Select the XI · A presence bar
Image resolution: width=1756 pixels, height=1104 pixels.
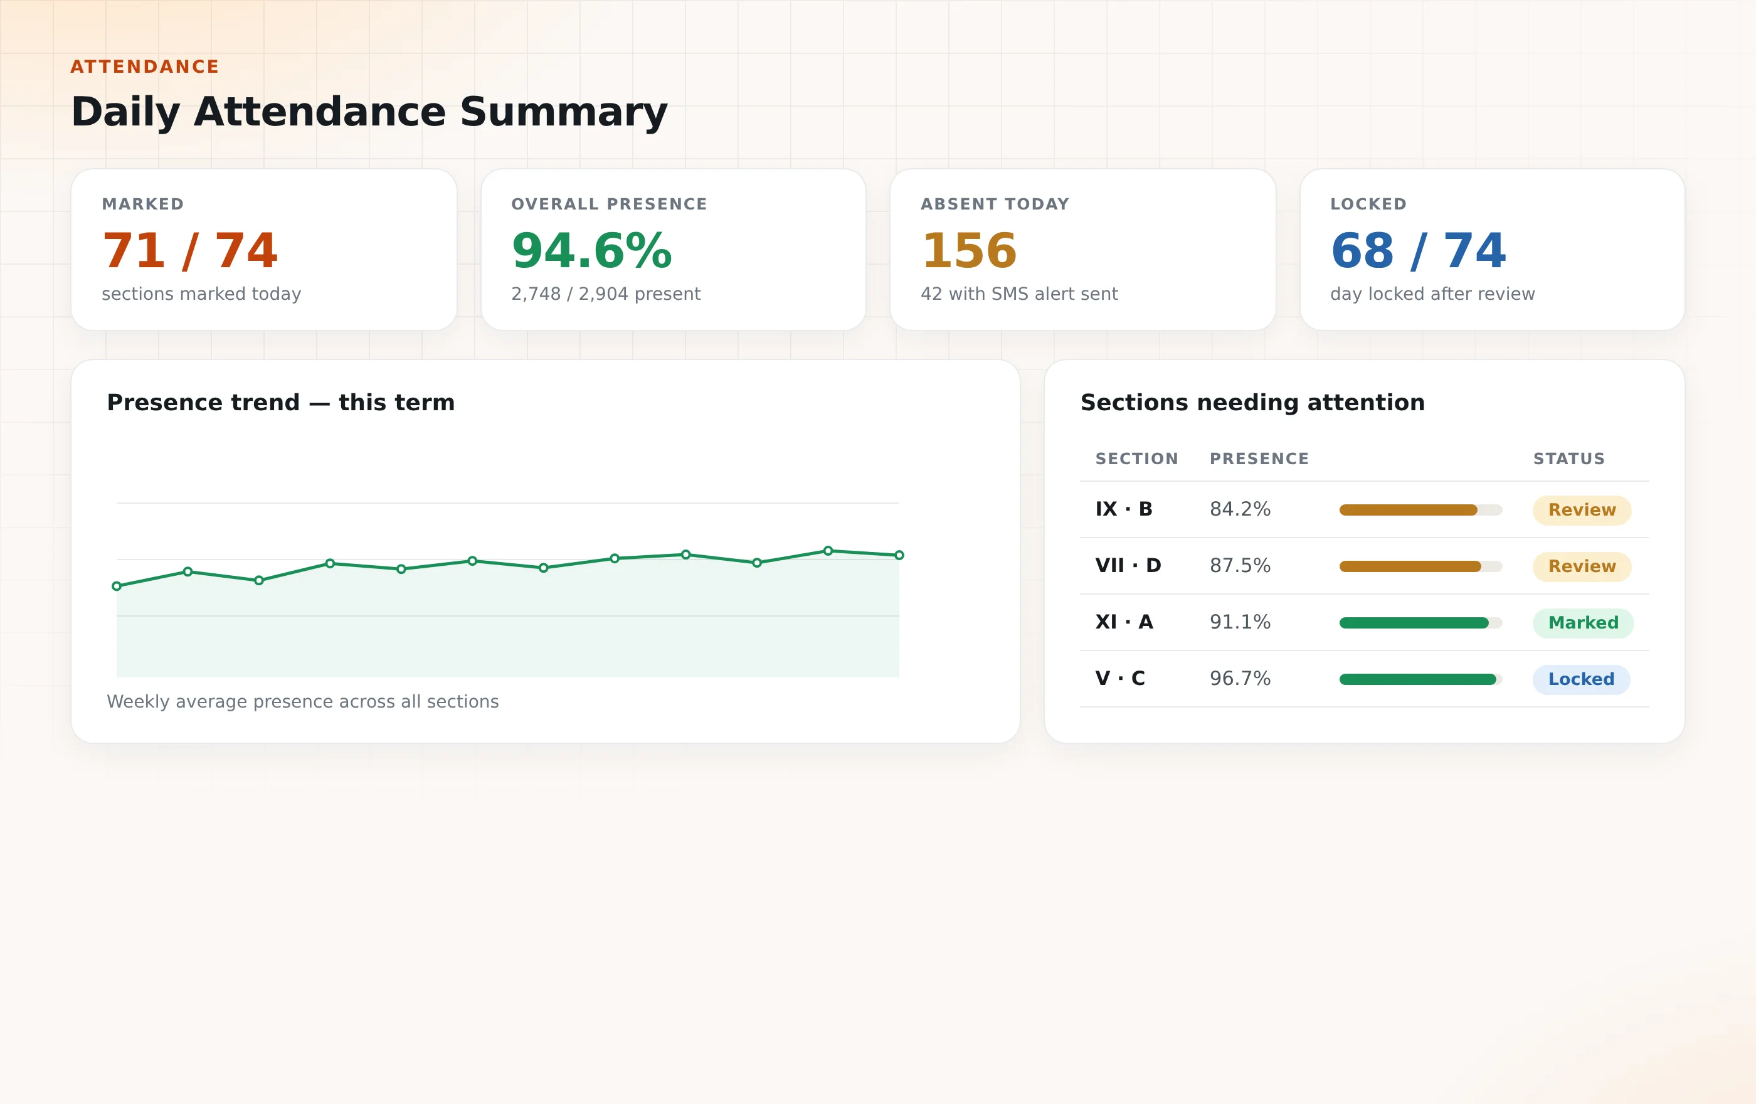[x=1420, y=623]
